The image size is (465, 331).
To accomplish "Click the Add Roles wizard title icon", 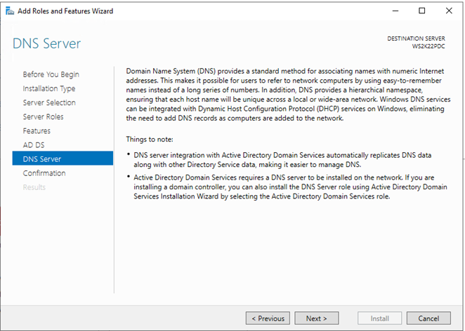I will [x=10, y=11].
